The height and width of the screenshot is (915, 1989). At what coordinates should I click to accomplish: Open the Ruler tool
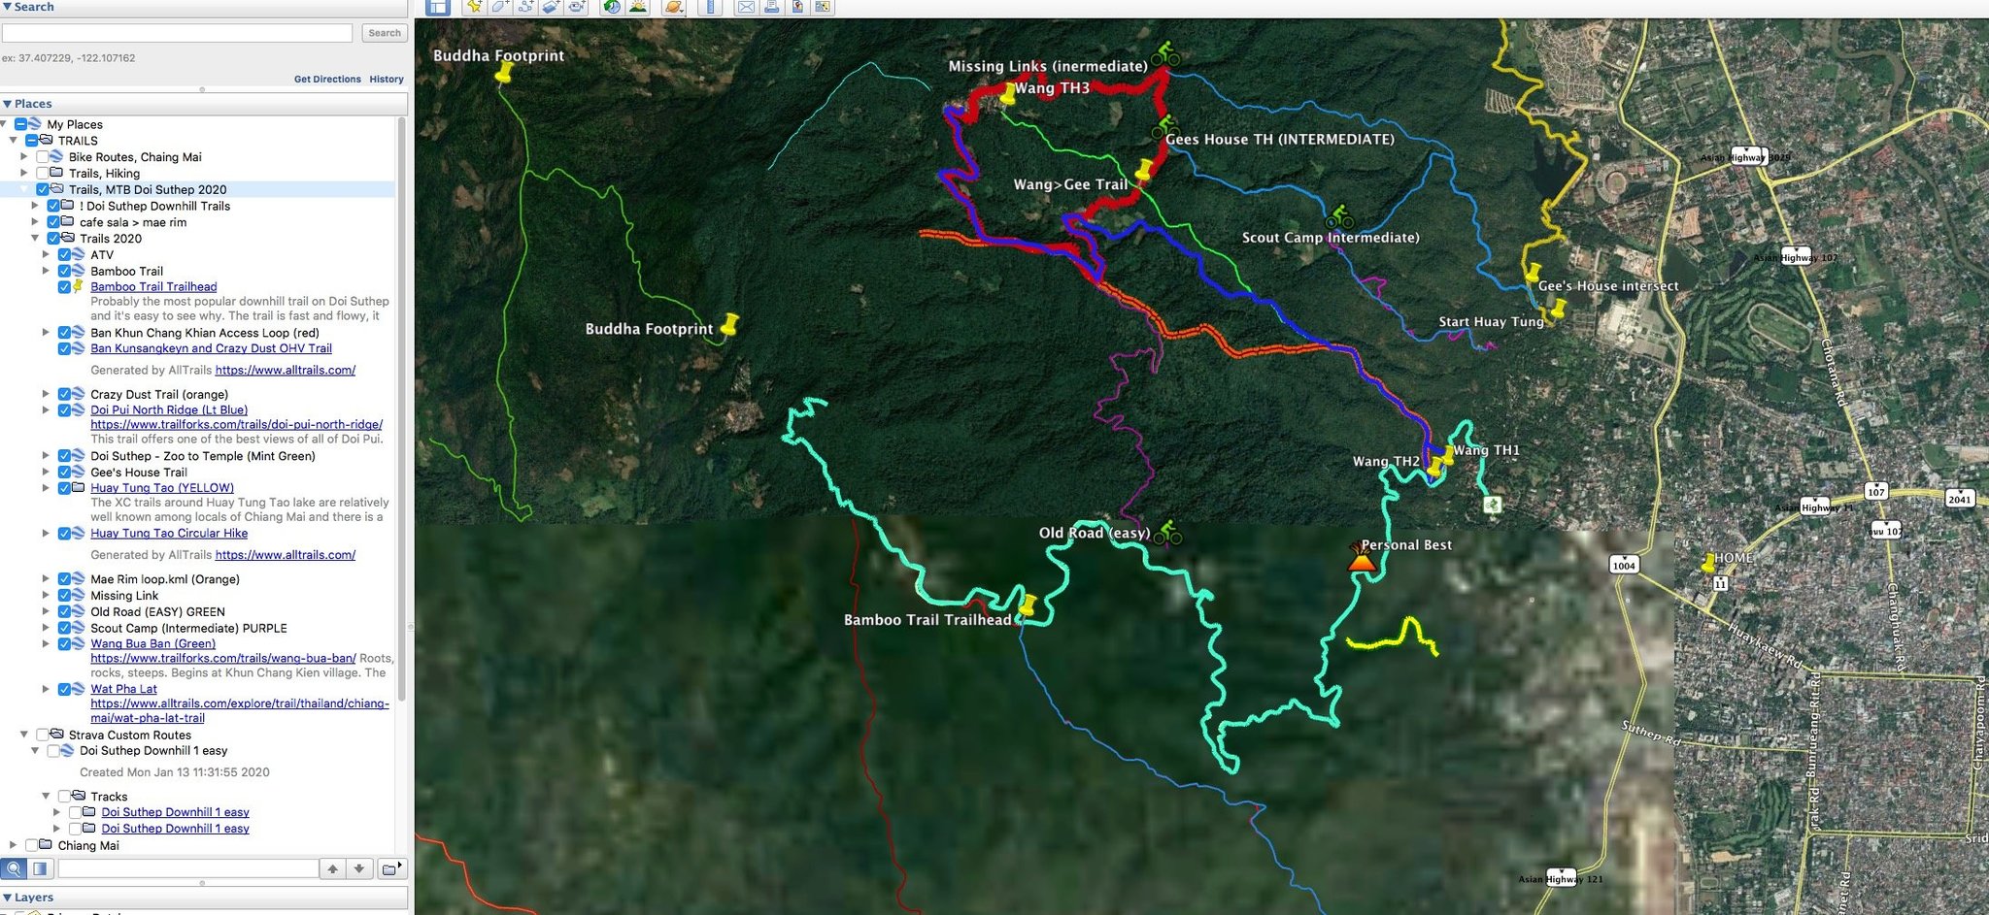pyautogui.click(x=710, y=7)
